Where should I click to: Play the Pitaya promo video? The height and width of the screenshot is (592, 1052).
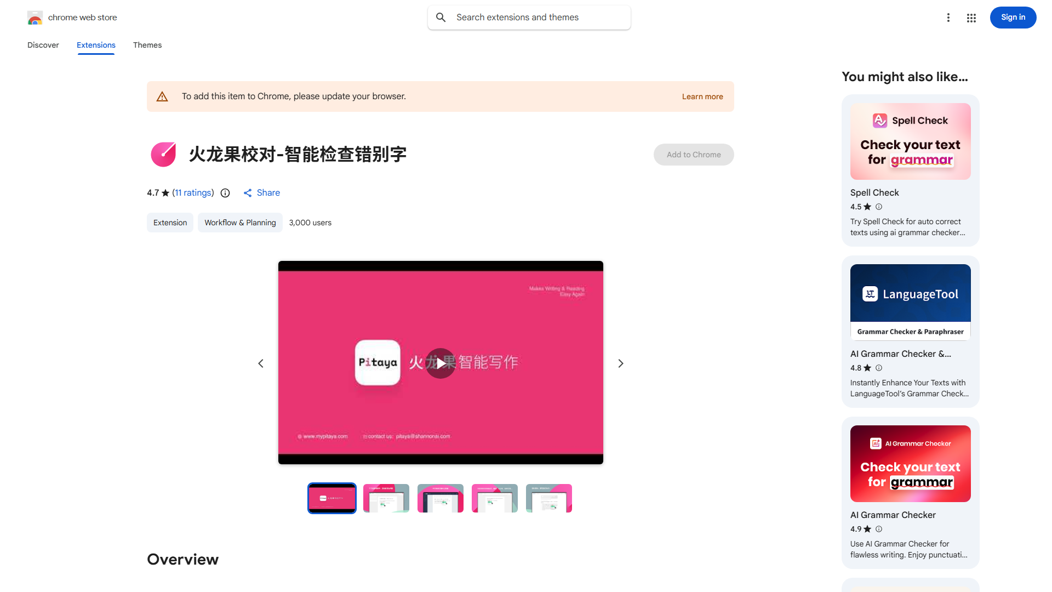pos(441,363)
